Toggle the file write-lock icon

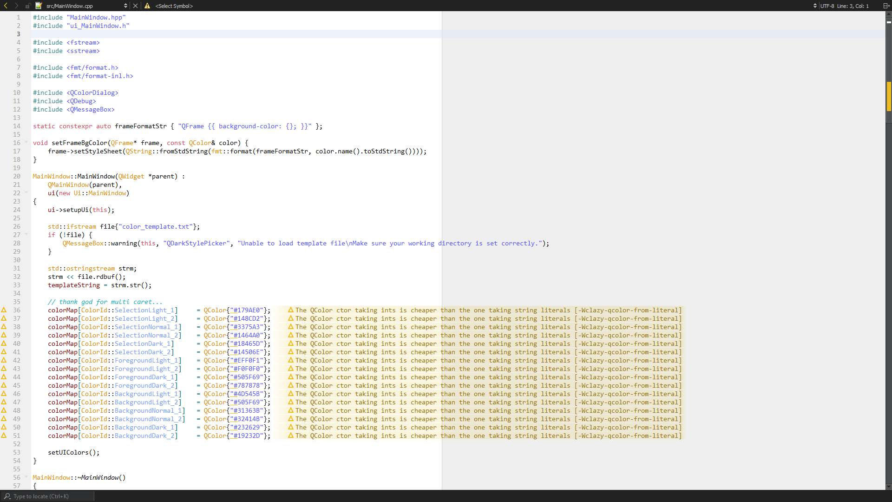pos(28,6)
